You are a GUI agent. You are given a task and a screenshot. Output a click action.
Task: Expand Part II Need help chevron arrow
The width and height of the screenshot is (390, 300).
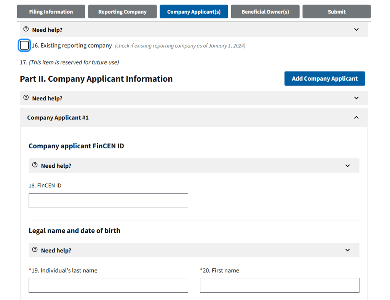tap(356, 98)
